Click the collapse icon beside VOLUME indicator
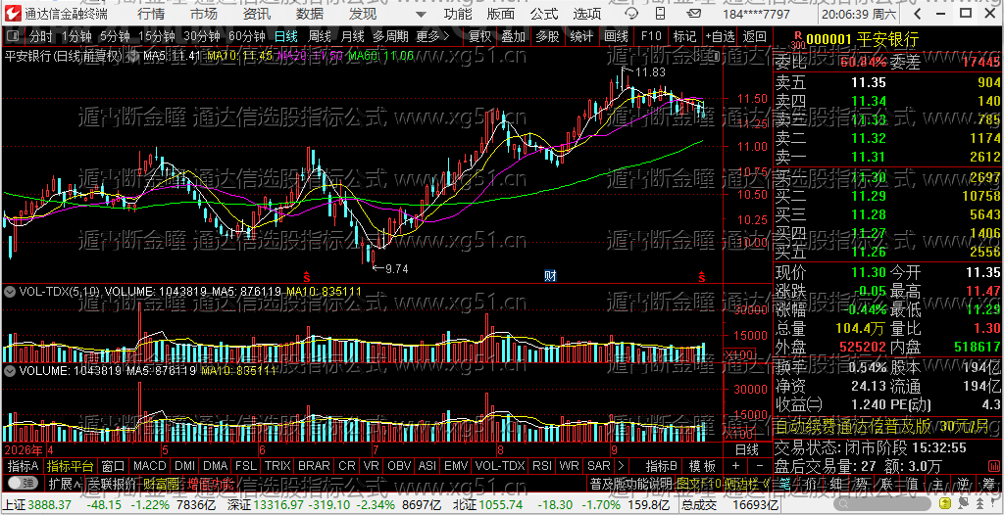Viewport: 1004px width, 515px height. point(10,370)
